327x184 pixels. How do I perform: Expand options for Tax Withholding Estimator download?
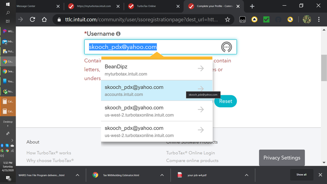(162, 175)
